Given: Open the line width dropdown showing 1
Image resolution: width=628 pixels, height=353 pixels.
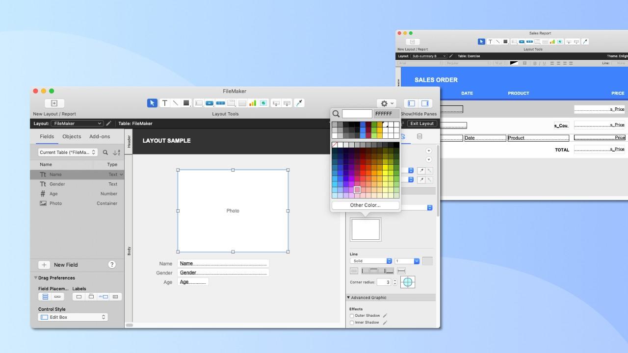Looking at the screenshot, I should pos(407,261).
